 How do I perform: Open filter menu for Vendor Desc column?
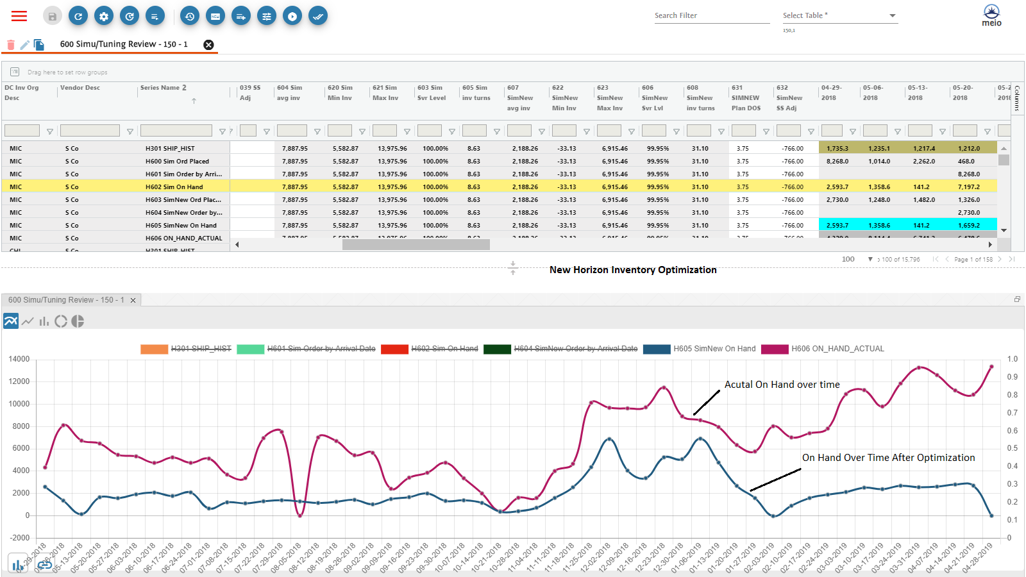click(x=130, y=131)
